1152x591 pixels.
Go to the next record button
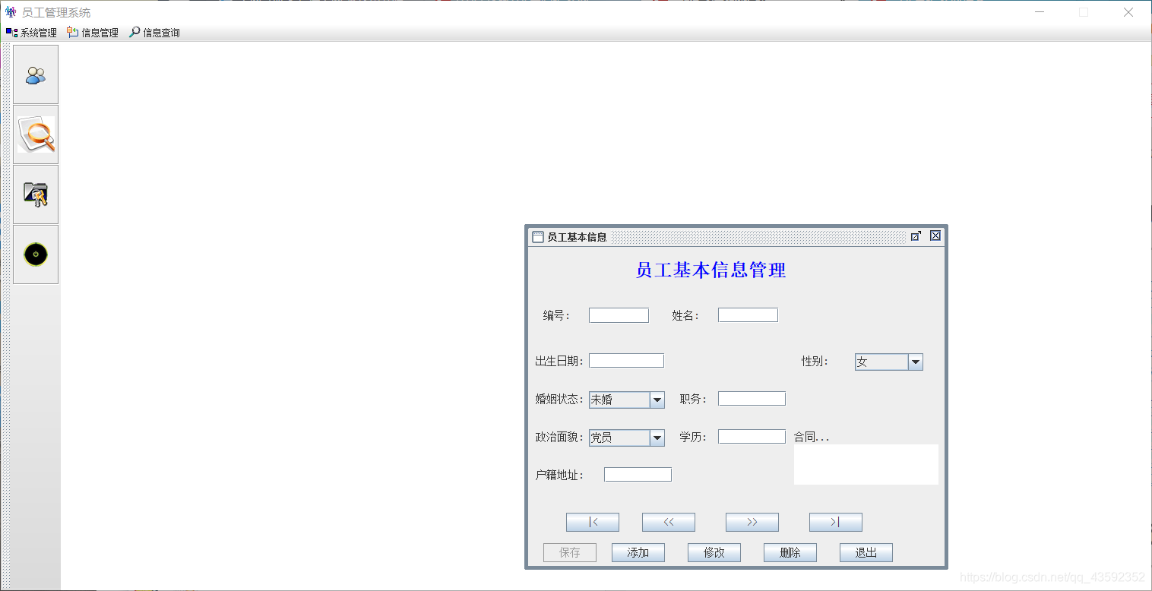coord(752,523)
